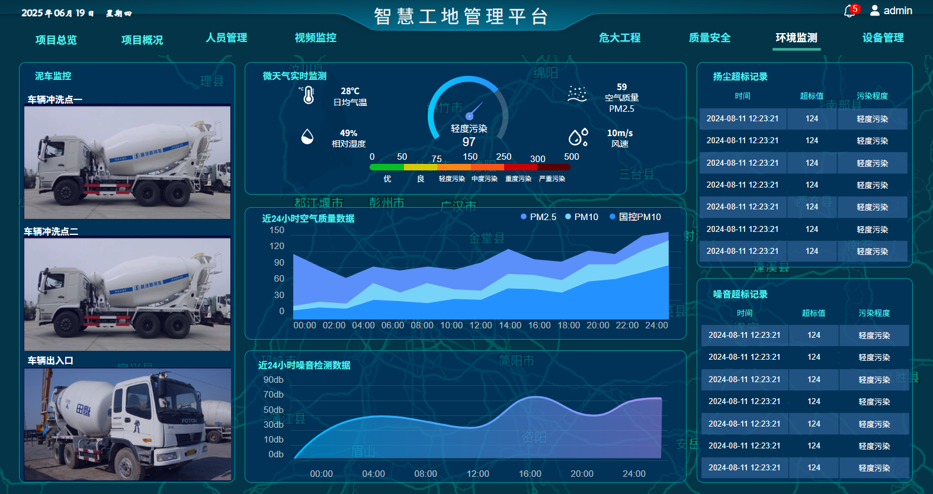Screen dimensions: 933x494
Task: Open the 车辆出入口 camera feed thumbnail
Action: click(127, 424)
